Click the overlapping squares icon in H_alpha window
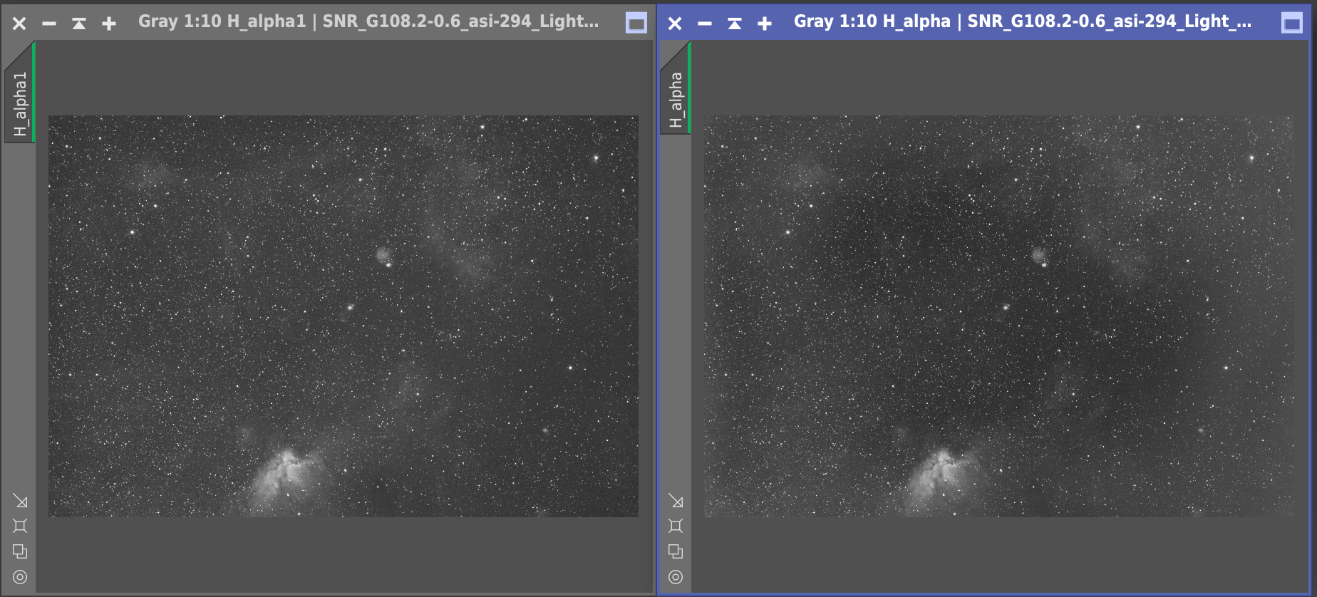This screenshot has width=1317, height=597. [x=676, y=551]
